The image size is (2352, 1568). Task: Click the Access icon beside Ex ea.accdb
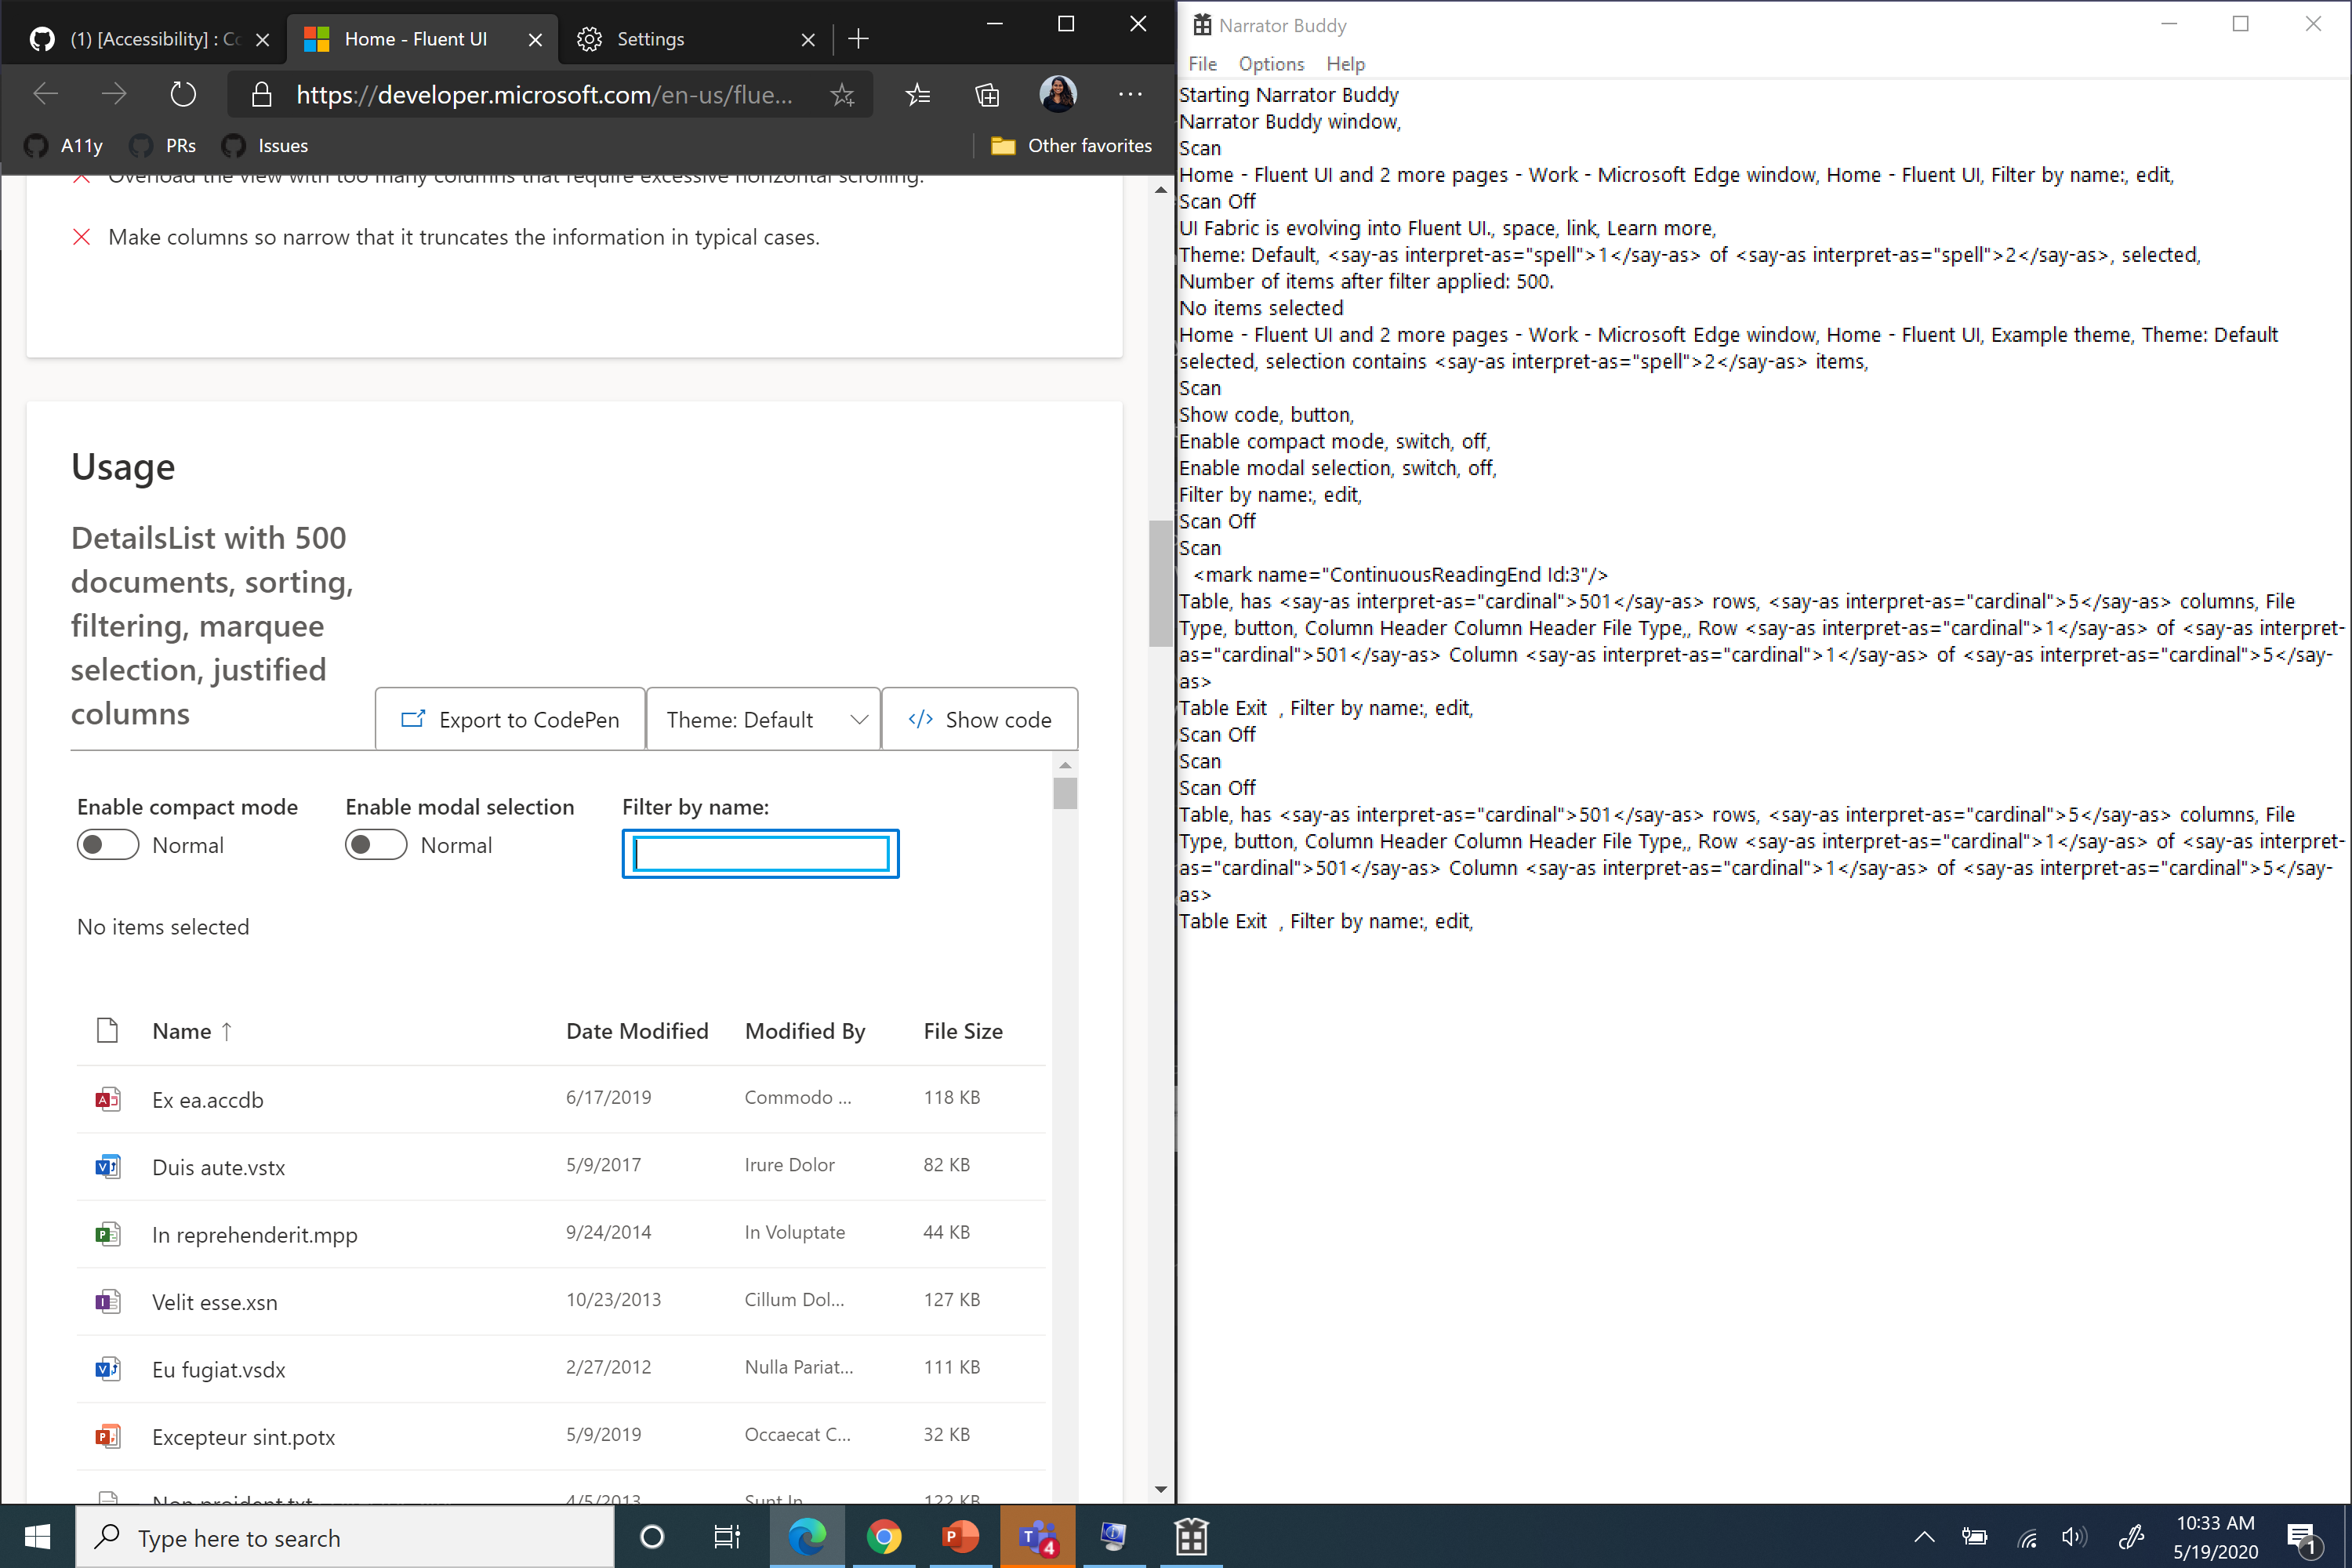[107, 1098]
